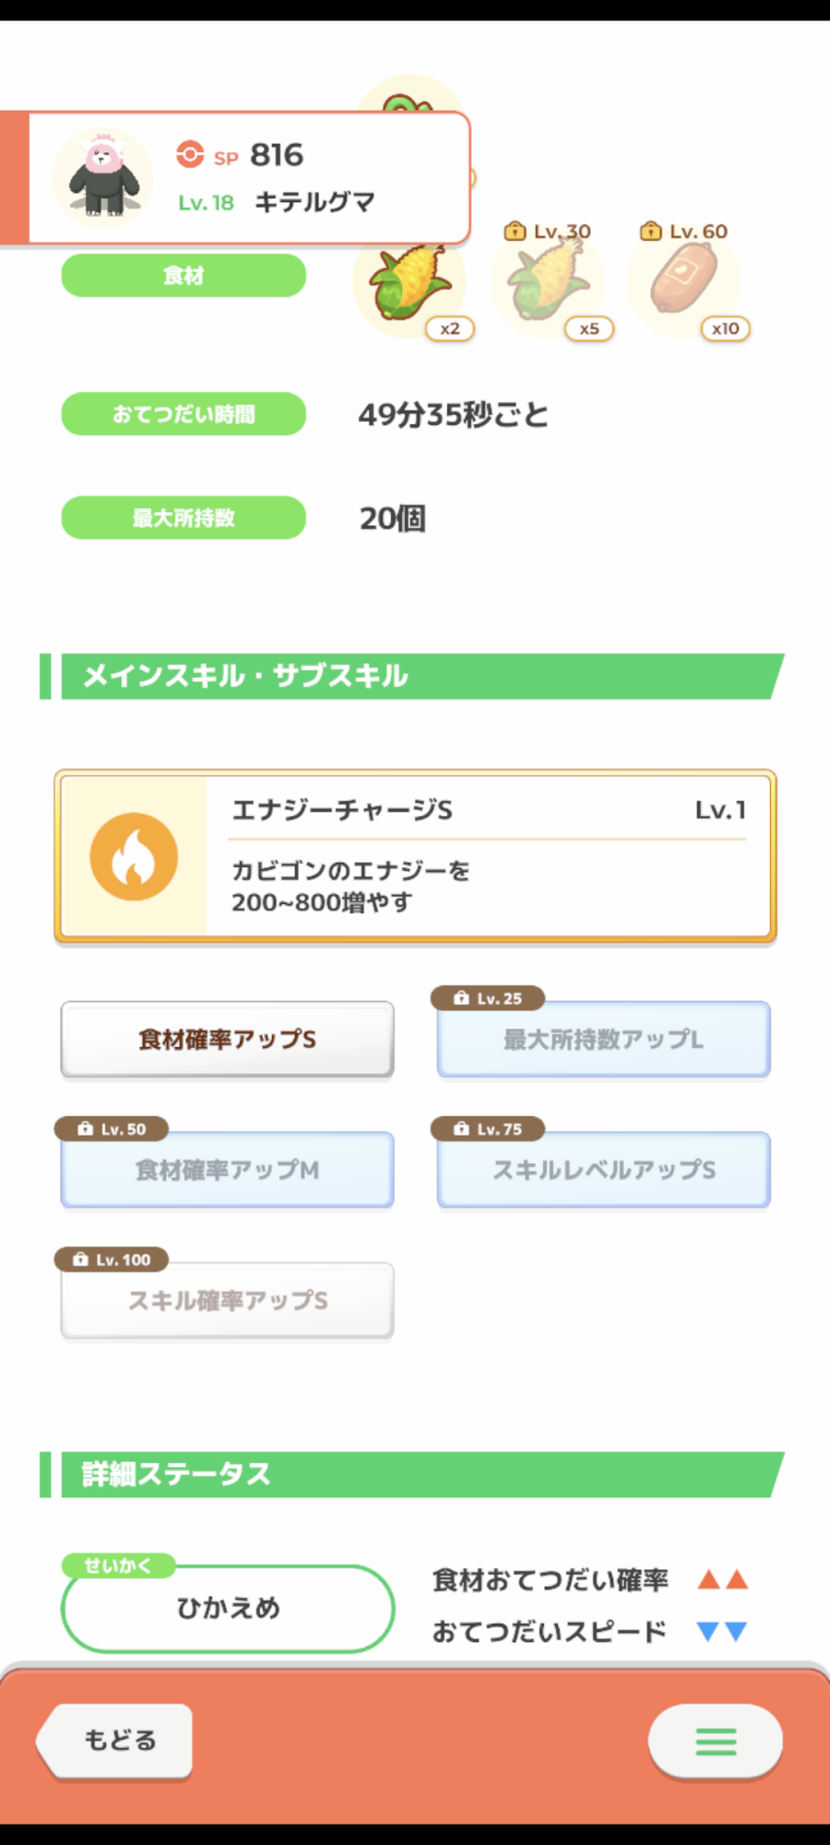The image size is (830, 1845).
Task: Open the hamburger menu button
Action: coord(716,1741)
